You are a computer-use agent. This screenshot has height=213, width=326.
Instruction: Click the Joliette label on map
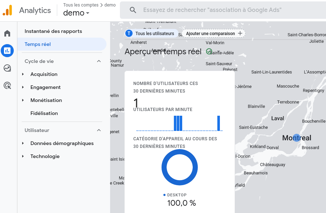click(316, 41)
